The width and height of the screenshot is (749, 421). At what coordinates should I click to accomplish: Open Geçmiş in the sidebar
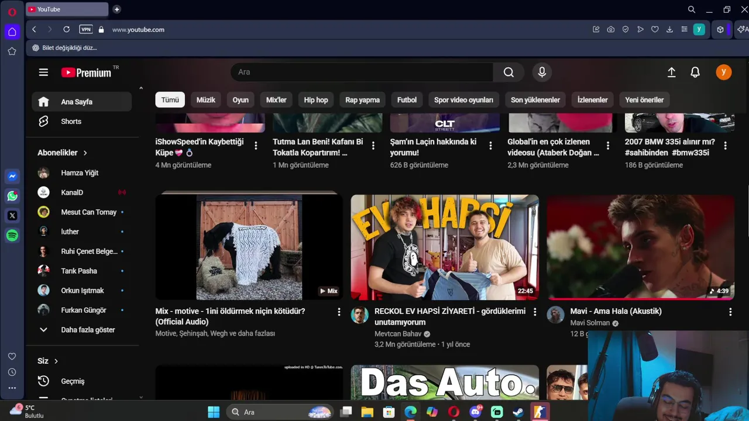click(x=82, y=381)
